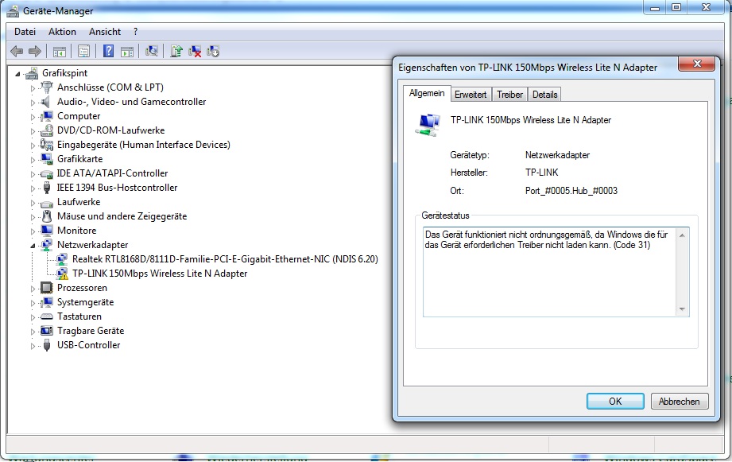Click the network adapter icon in properties dialog

[428, 125]
